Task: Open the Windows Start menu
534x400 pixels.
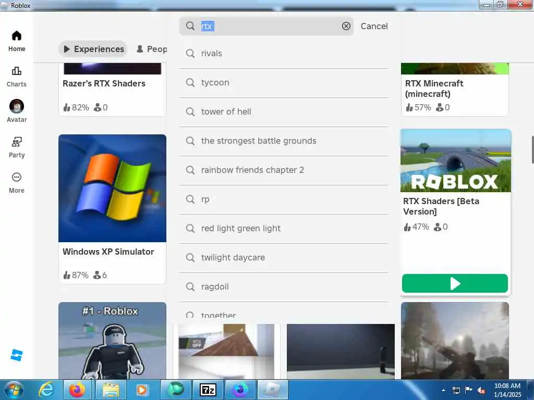Action: click(x=14, y=390)
